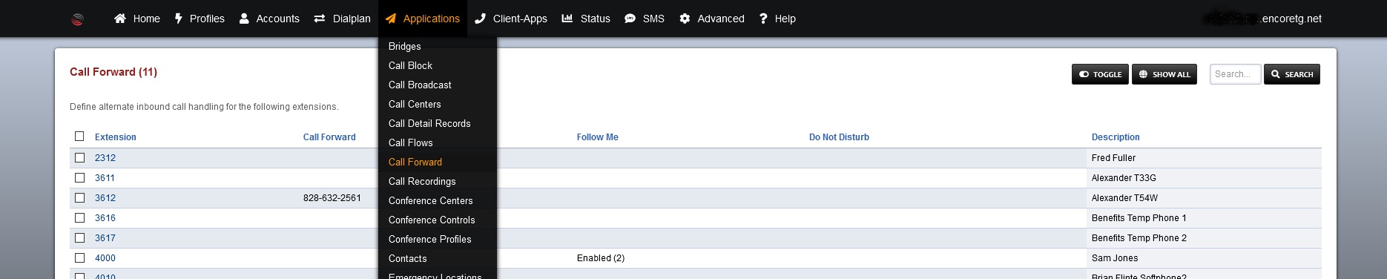Open the Home menu
This screenshot has width=1387, height=279.
[x=137, y=19]
